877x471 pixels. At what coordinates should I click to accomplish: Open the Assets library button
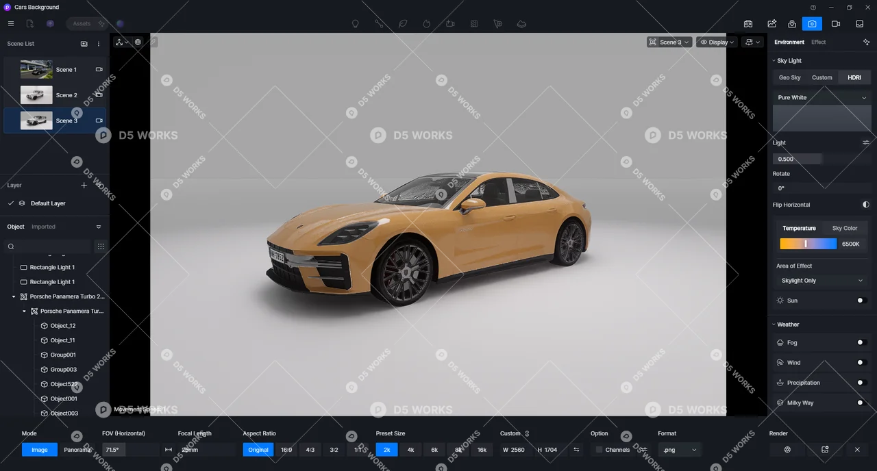87,23
